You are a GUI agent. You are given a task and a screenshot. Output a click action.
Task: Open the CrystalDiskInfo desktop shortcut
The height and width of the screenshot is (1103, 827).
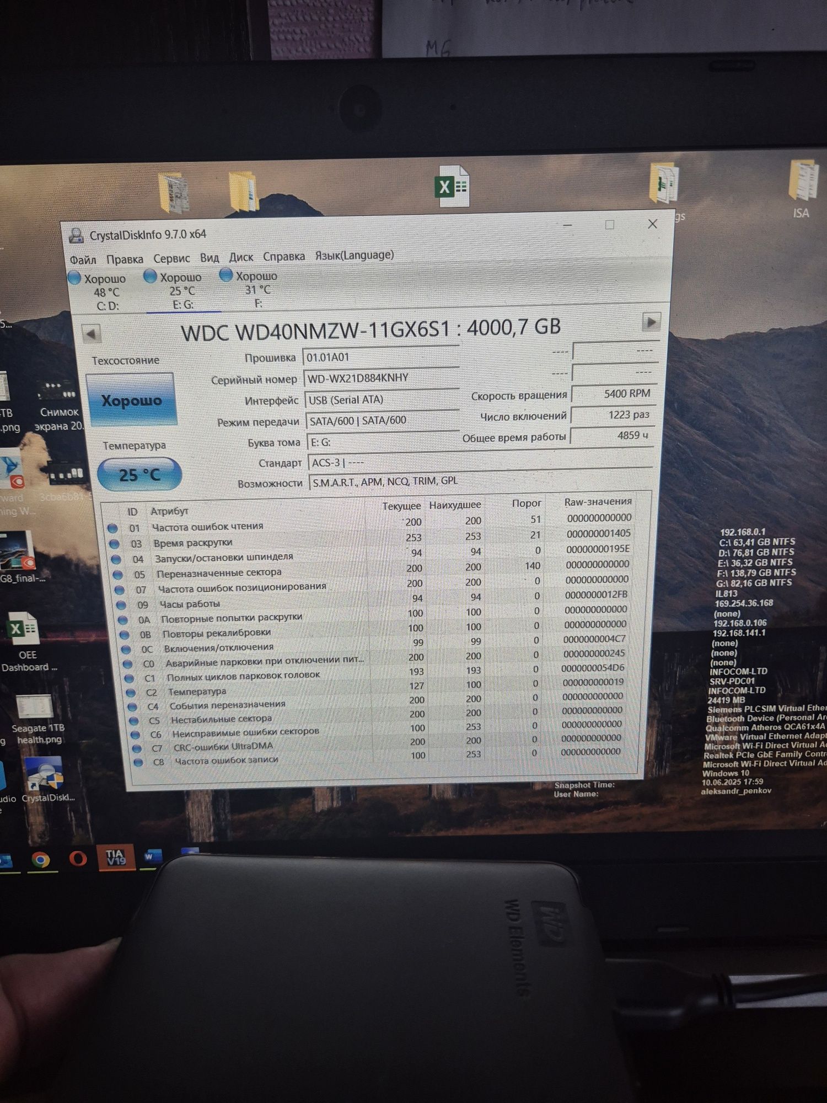(47, 780)
